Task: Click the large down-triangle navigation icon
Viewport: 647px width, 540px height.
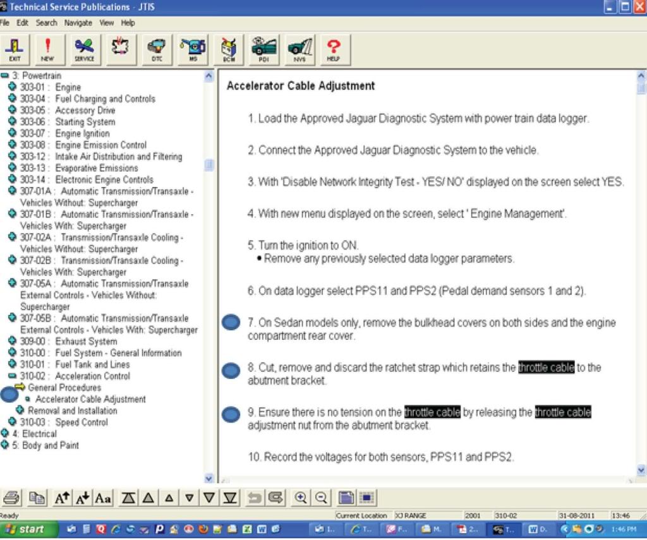Action: tap(209, 498)
